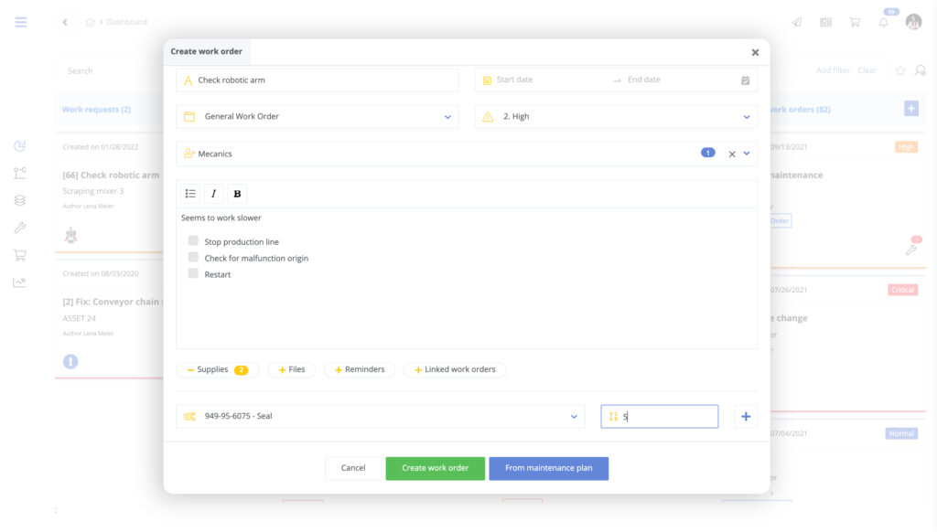Viewport: 937px width, 532px height.
Task: Click the Start date field
Action: [514, 80]
